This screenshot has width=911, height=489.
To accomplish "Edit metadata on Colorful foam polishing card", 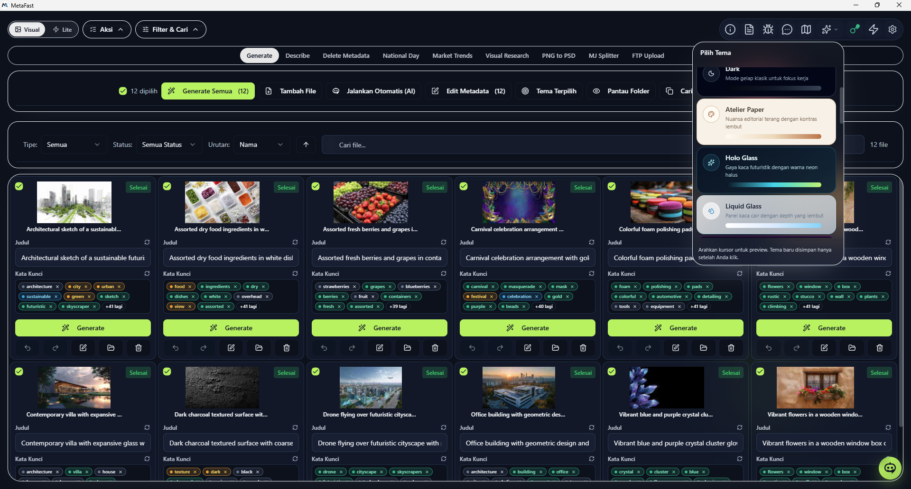I will click(676, 348).
